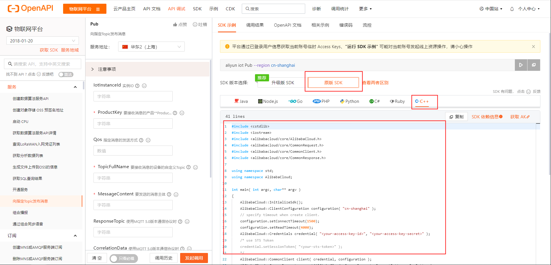This screenshot has height=265, width=551.
Task: Click help icon next to IotInstanceId
Action: click(x=137, y=86)
